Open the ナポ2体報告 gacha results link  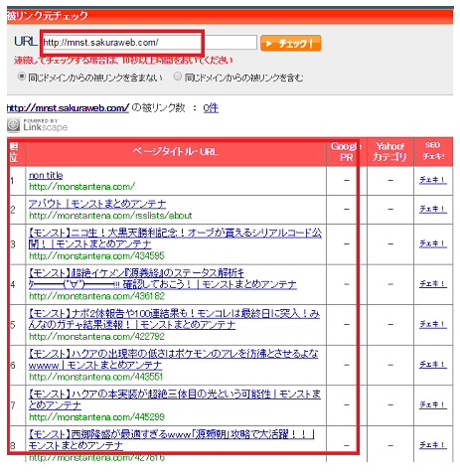click(174, 319)
